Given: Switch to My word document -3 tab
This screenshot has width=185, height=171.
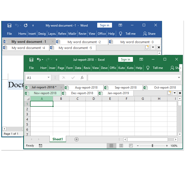Looking at the screenshot, I should [135, 42].
